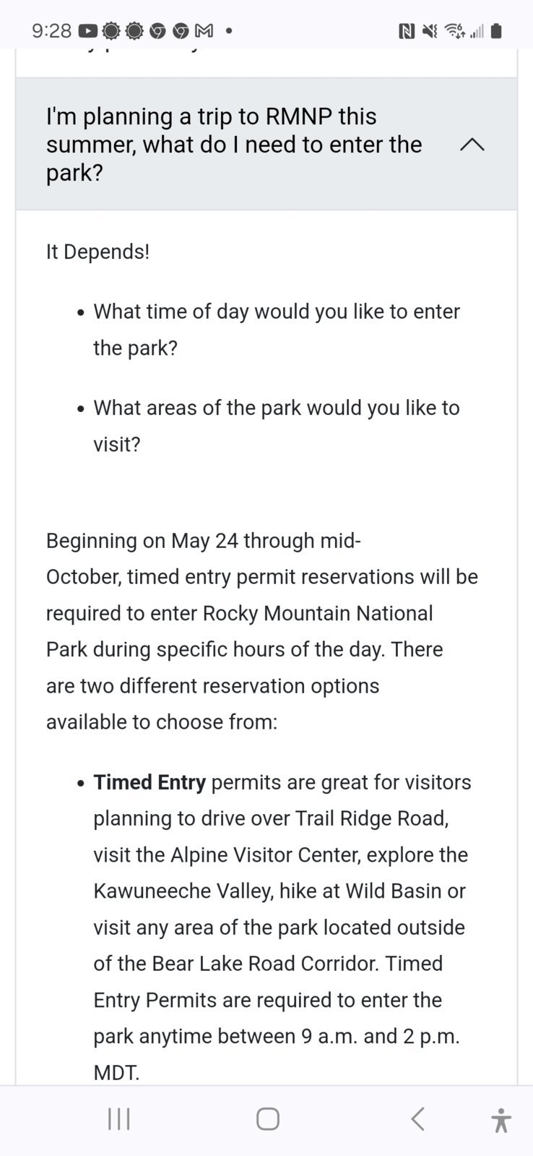
Task: Collapse the RMNP trip FAQ chevron
Action: [472, 145]
